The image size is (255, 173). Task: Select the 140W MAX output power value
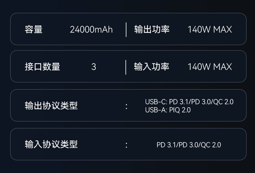coord(210,30)
